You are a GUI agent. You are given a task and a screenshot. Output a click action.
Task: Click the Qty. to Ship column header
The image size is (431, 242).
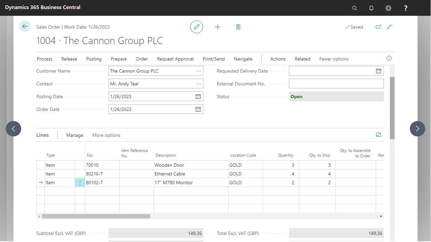coord(320,155)
